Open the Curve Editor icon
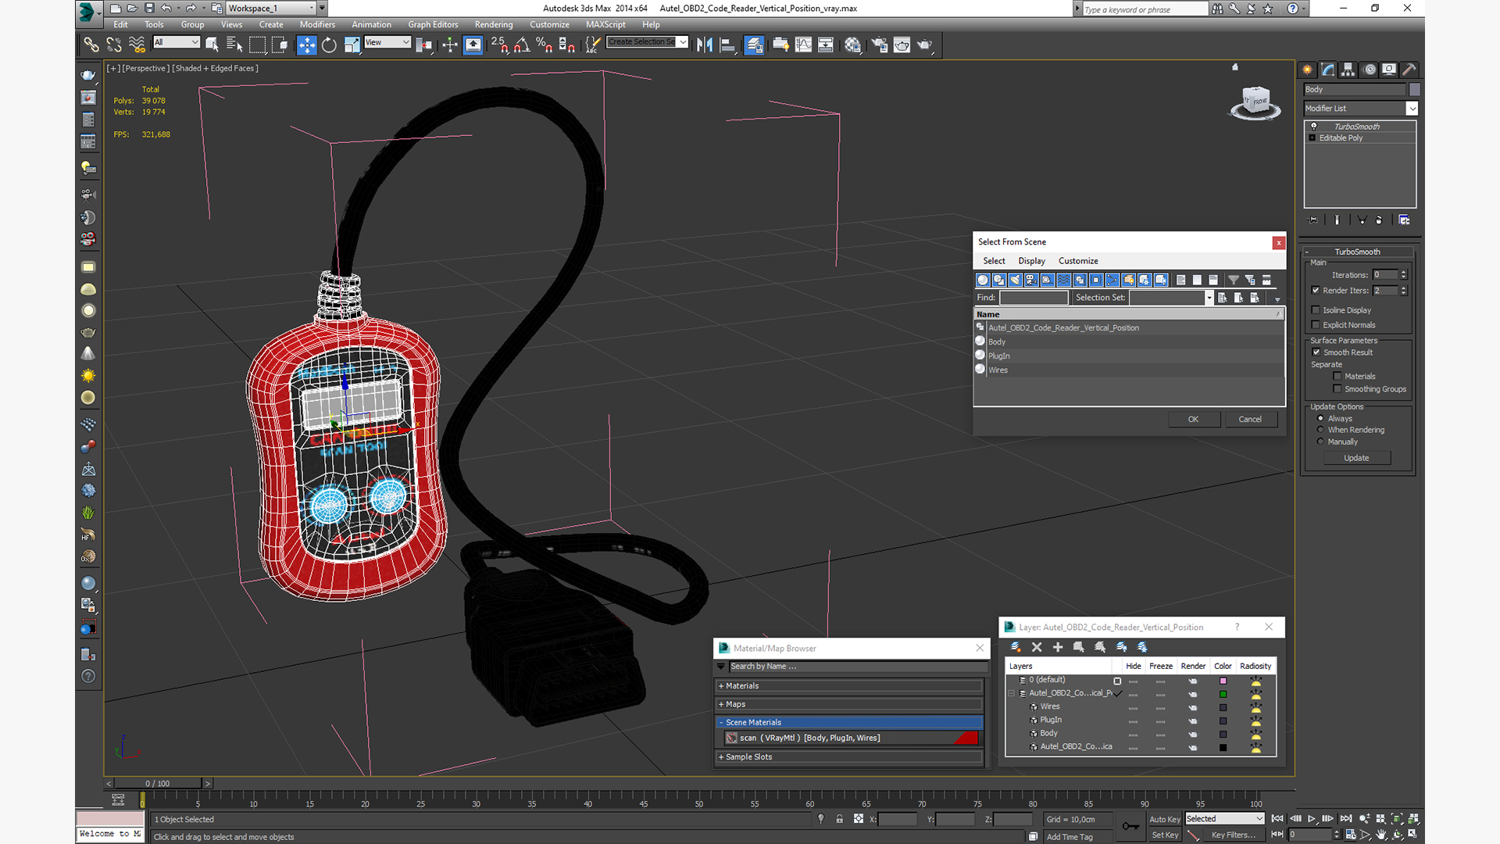Viewport: 1500px width, 844px height. [803, 45]
